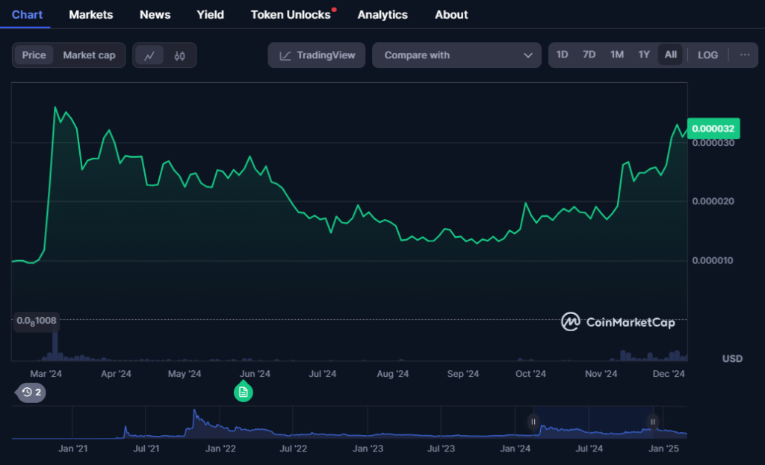765x465 pixels.
Task: Open the history badge showing 2
Action: tap(31, 392)
